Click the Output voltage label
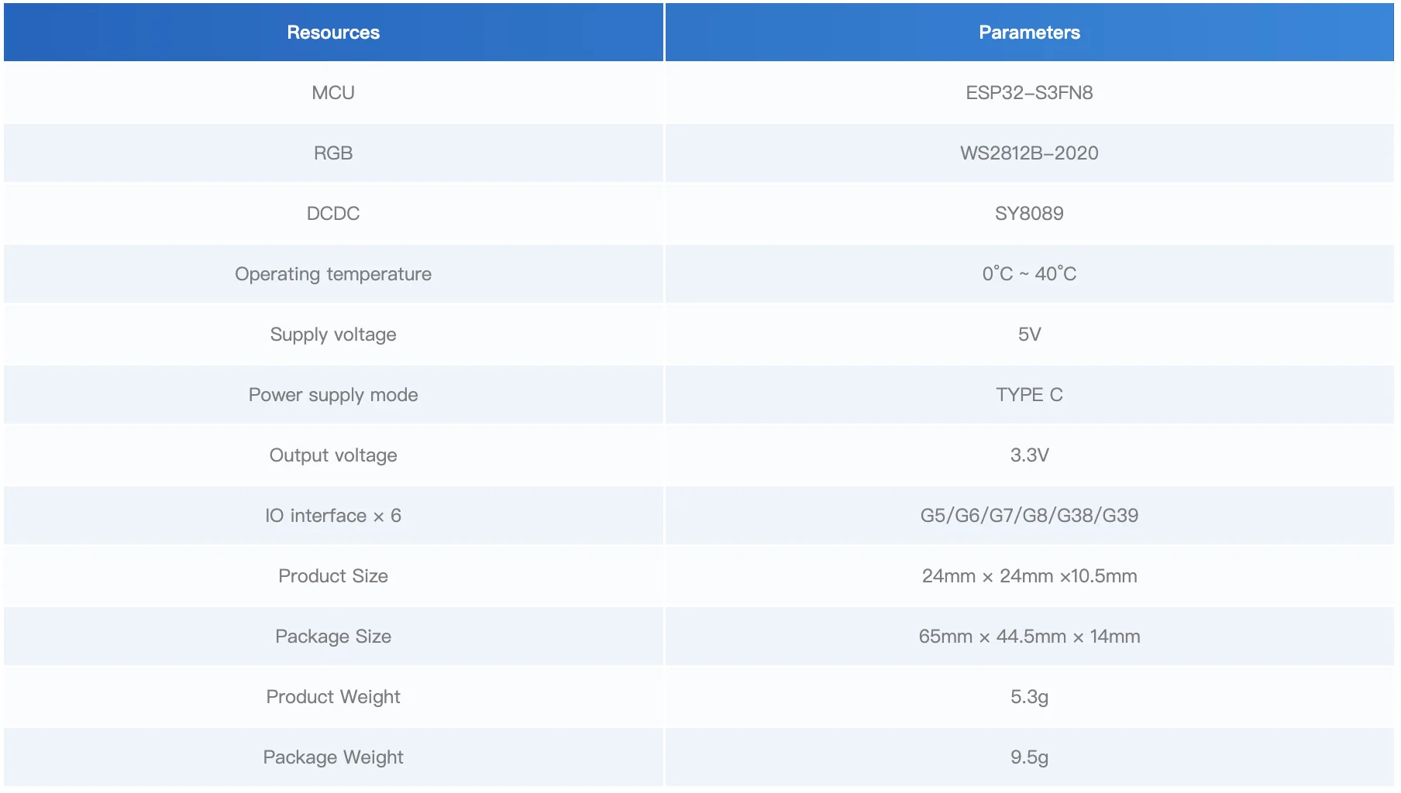This screenshot has height=793, width=1401. (x=333, y=455)
